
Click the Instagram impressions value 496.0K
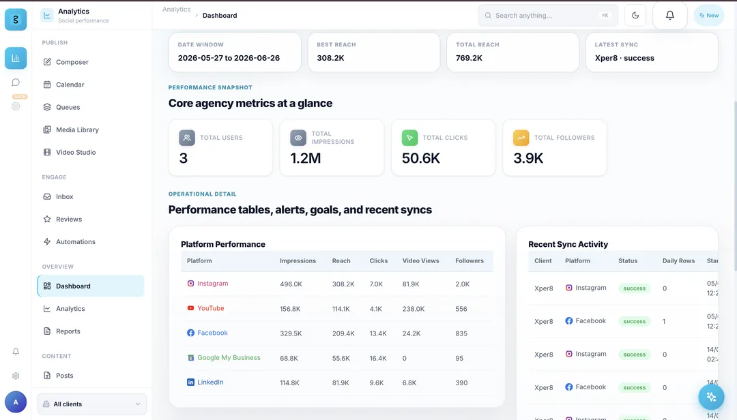coord(291,284)
